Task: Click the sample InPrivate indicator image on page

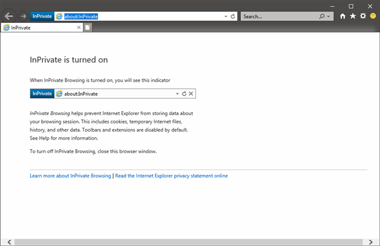Action: coord(113,93)
